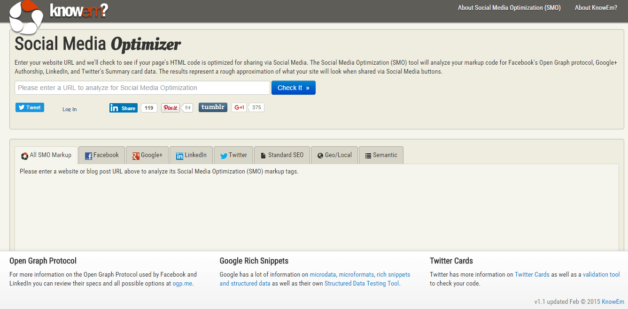Switch to the Twitter tab

pos(233,155)
